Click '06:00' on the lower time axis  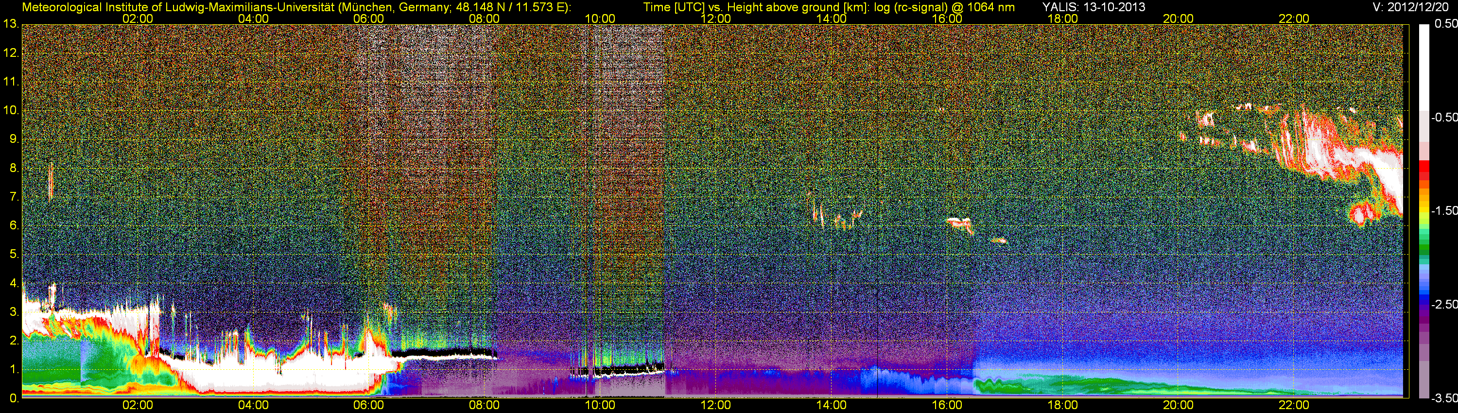368,405
